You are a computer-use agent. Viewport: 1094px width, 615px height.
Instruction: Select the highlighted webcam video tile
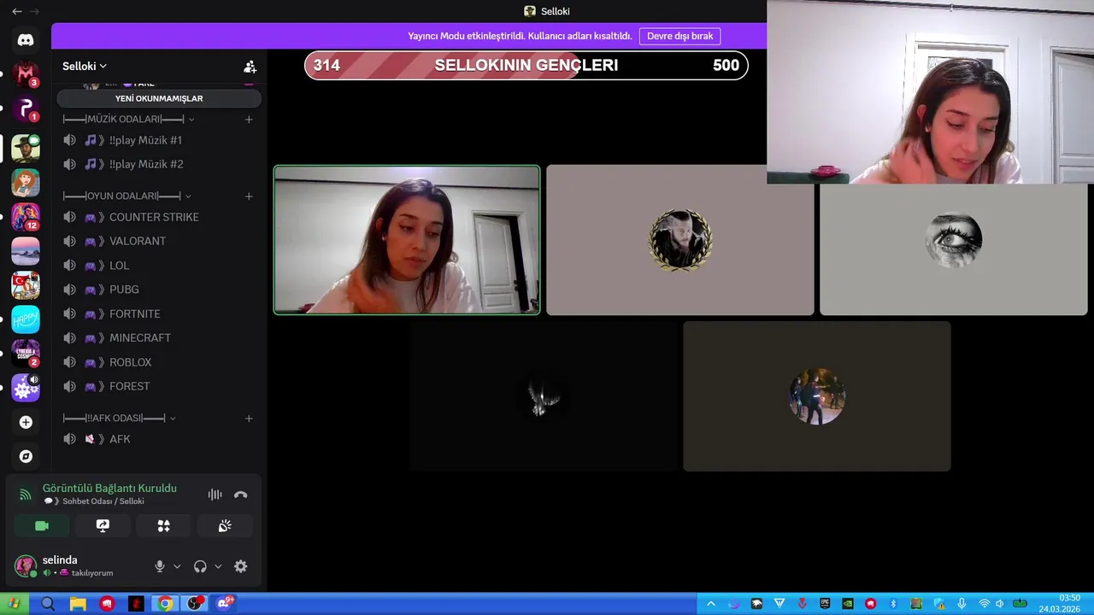click(407, 240)
